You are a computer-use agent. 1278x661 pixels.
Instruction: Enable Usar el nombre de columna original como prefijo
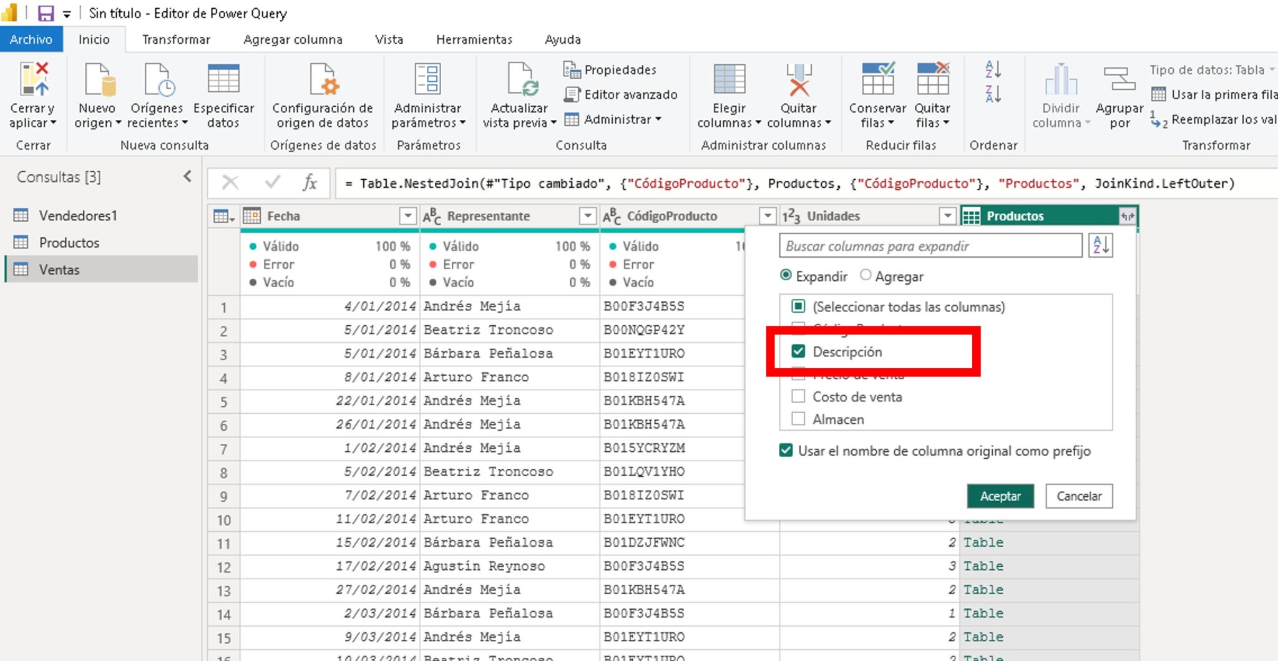pos(786,451)
